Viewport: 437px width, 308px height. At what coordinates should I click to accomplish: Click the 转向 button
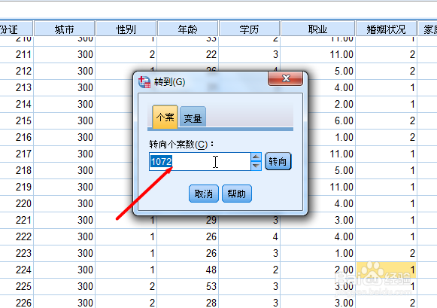point(278,161)
